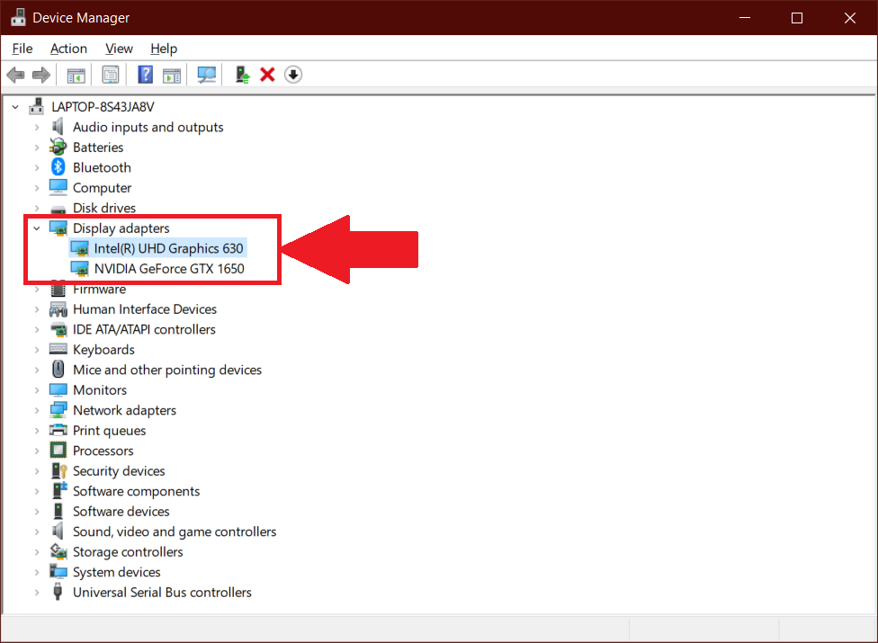Click the Bluetooth icon in the device tree
This screenshot has height=643, width=878.
coord(58,167)
